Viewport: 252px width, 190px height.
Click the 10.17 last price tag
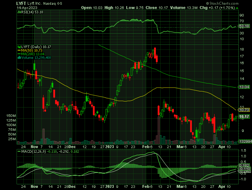(244, 117)
